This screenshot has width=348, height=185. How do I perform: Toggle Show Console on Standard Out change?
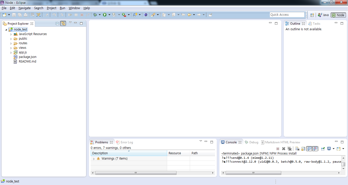tap(309, 149)
